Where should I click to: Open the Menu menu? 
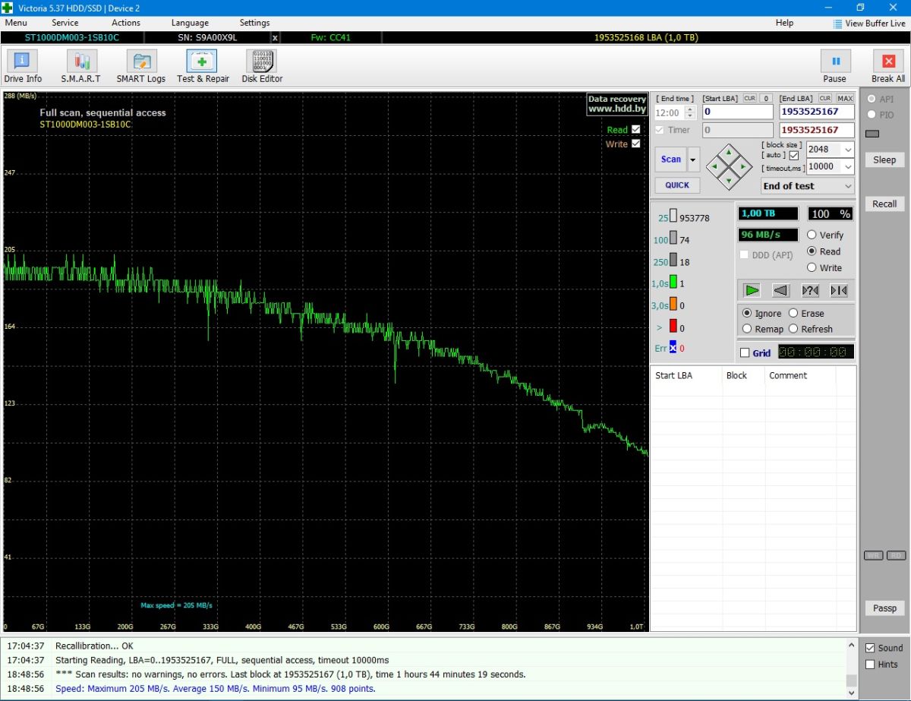coord(16,23)
